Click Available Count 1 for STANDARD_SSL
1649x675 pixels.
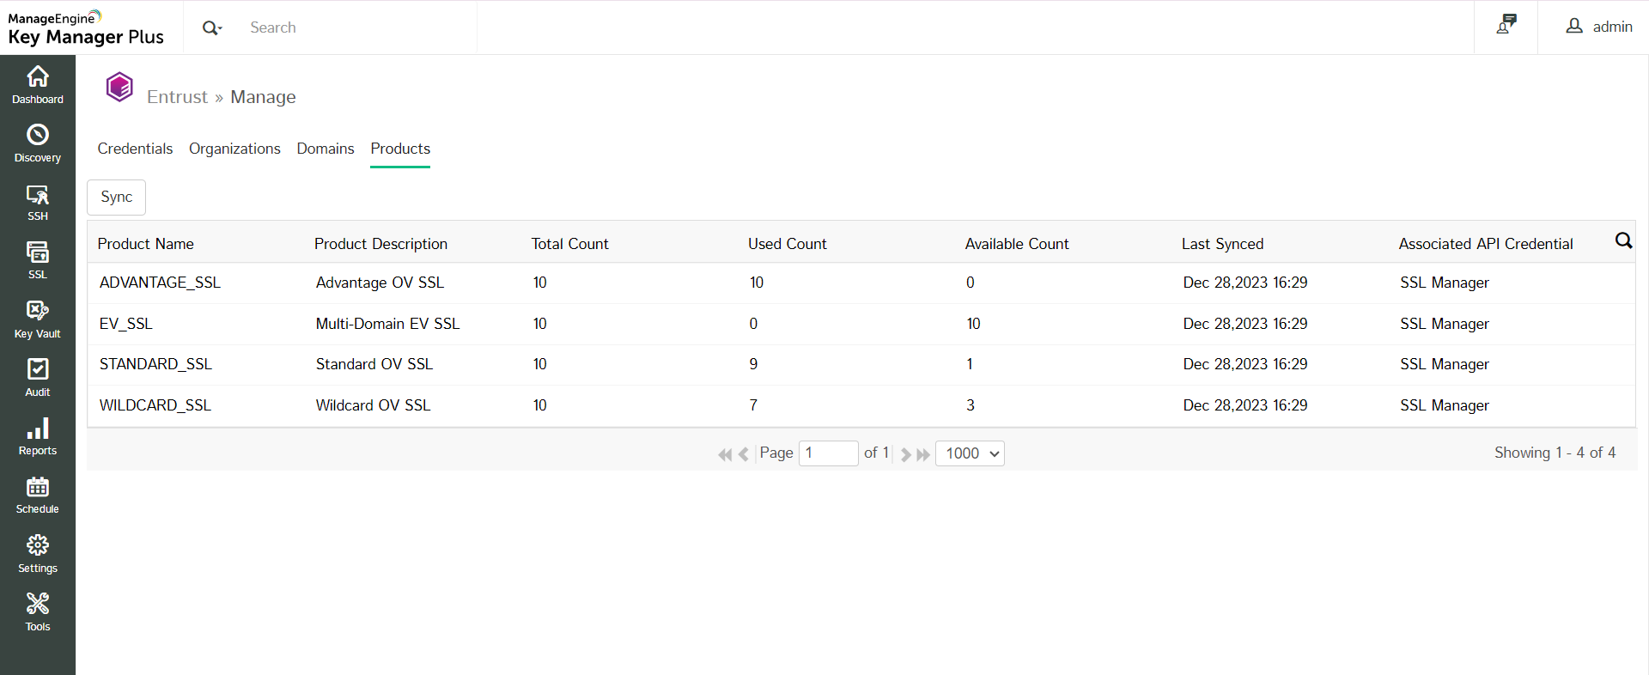point(970,364)
